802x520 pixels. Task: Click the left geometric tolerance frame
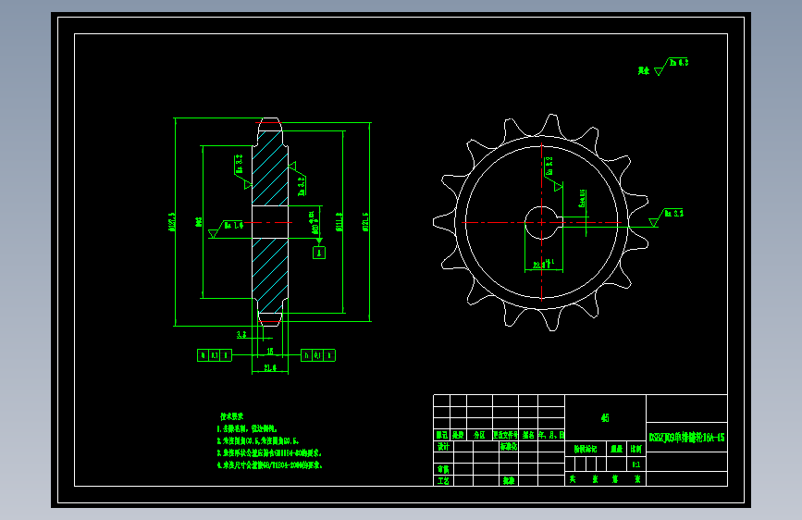[215, 355]
